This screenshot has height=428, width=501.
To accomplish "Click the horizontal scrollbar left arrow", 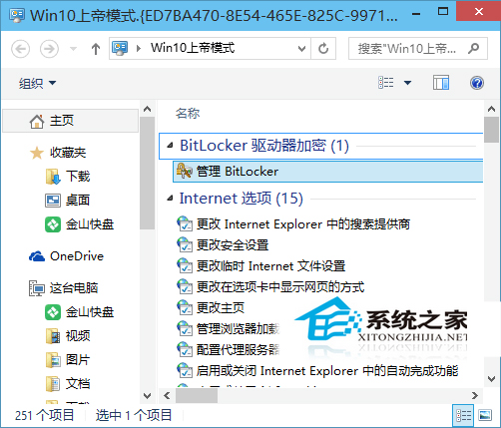I will pyautogui.click(x=167, y=395).
